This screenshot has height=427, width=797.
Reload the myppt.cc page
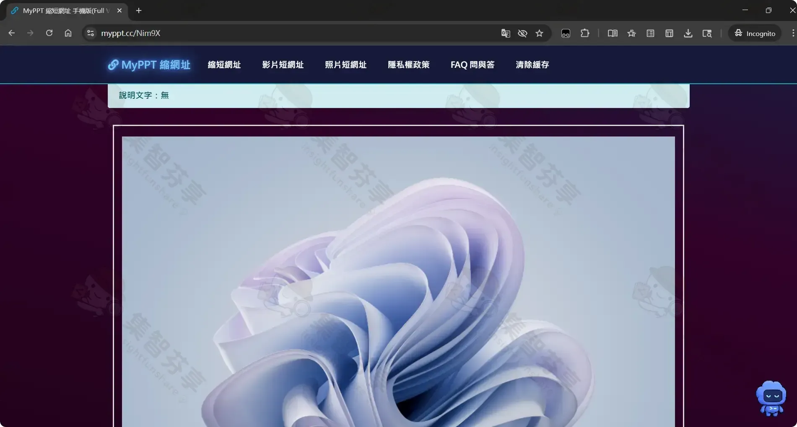tap(49, 33)
